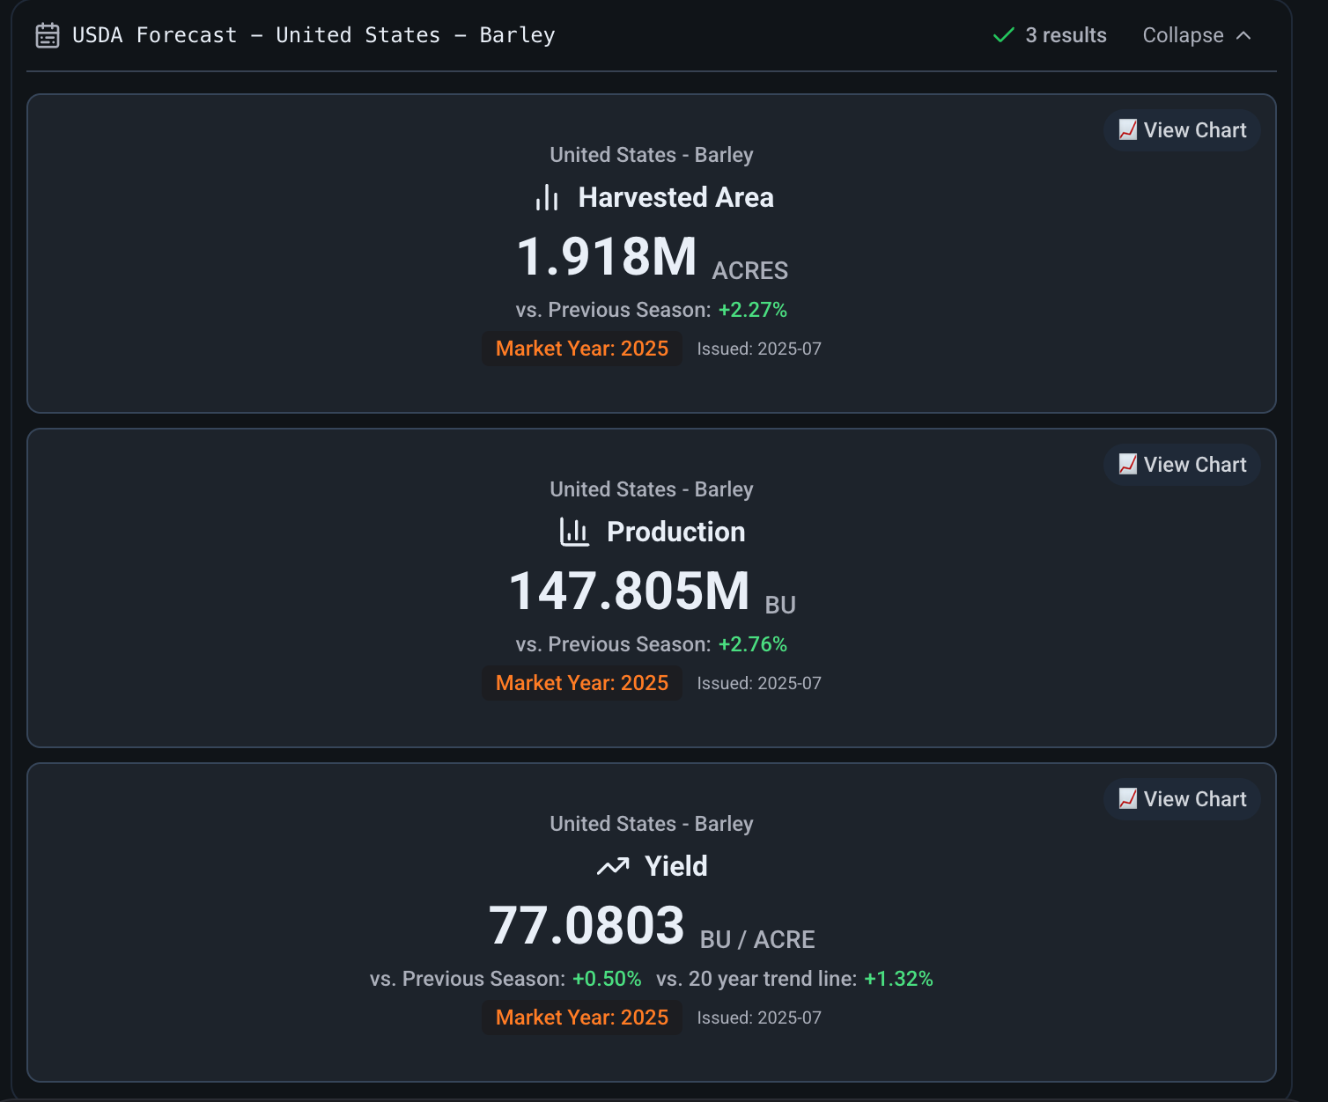Click the Market Year 2025 badge under Yield

pos(581,1018)
